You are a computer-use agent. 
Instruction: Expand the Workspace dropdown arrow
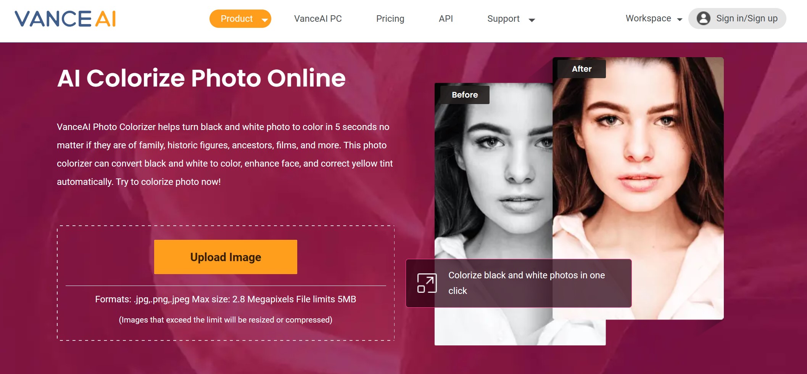[680, 19]
